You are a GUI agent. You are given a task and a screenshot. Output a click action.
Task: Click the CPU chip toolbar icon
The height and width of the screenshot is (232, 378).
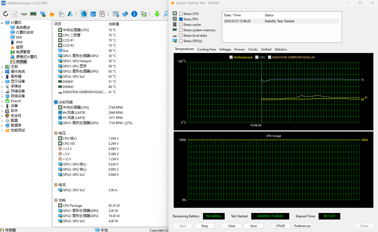point(24,14)
